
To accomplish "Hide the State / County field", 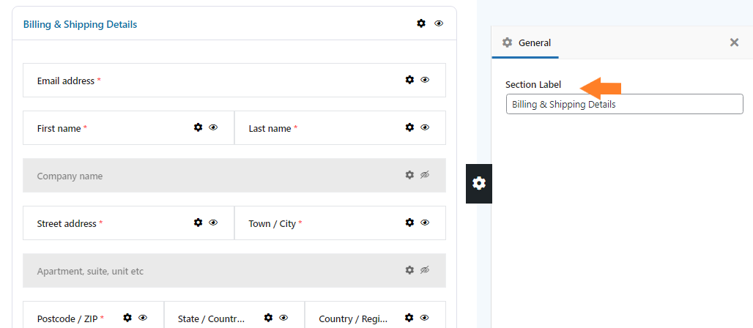I will [283, 318].
